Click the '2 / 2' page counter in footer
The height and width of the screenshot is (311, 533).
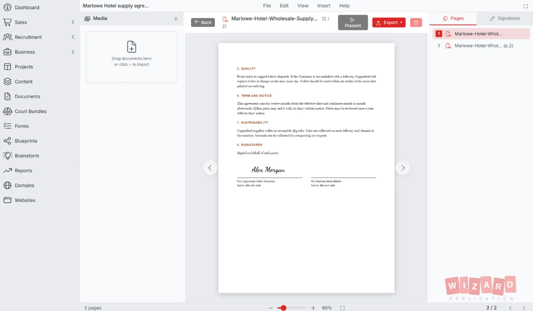[491, 308]
